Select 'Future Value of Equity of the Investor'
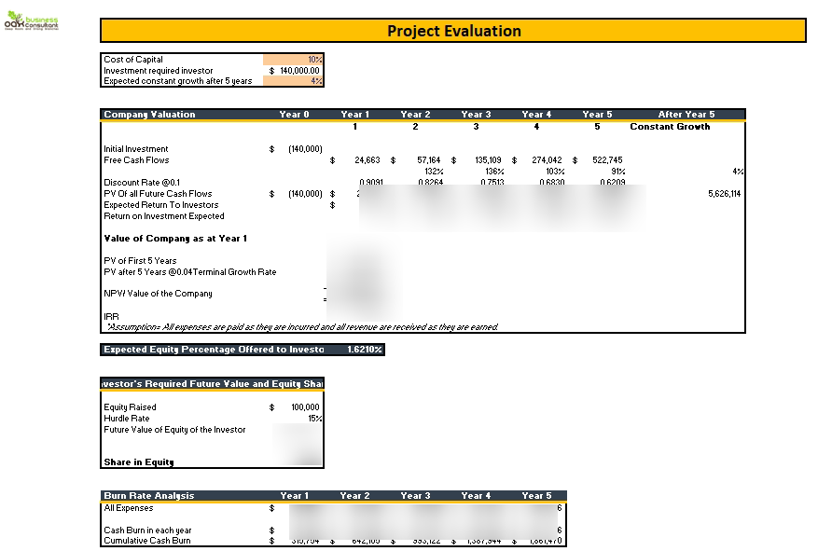 click(x=174, y=430)
